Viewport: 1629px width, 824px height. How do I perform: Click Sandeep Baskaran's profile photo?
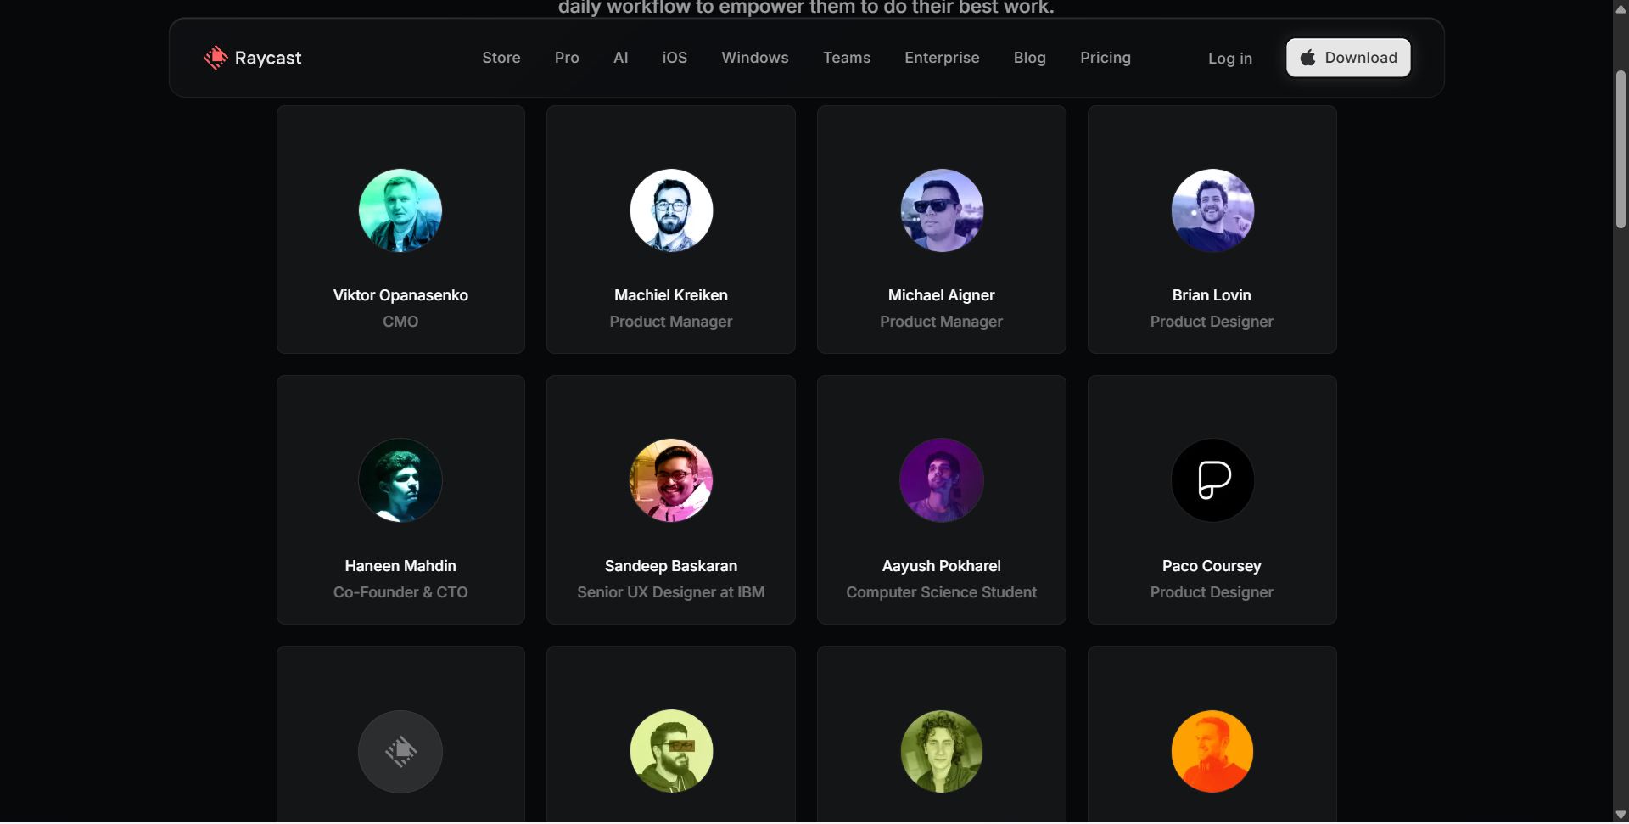coord(671,480)
